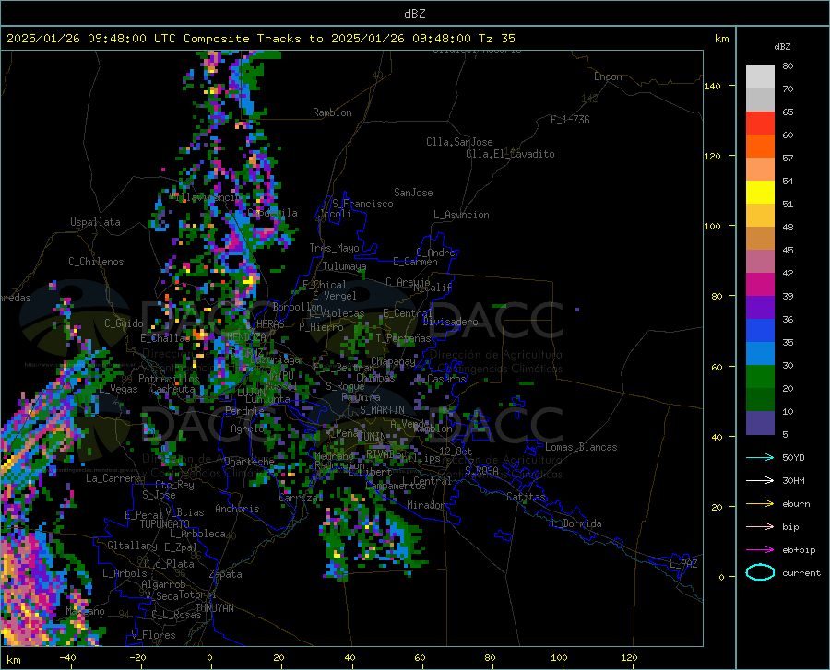
Task: Click the 100 km mark on vertical axis
Action: [x=713, y=226]
